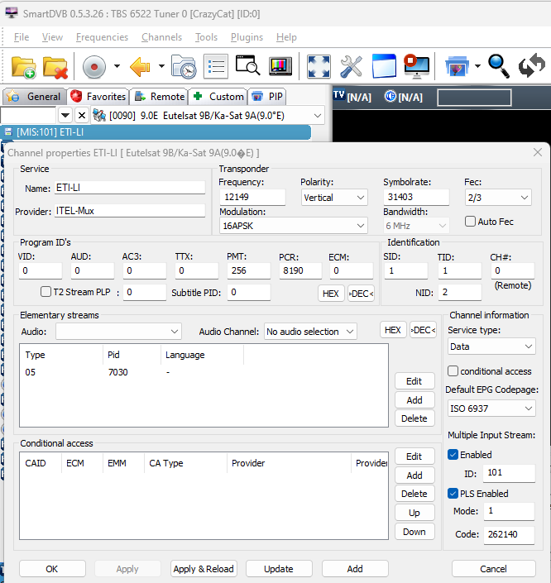Expand the channel filter dropdown arrow
Viewport: 551px width, 583px height.
tap(65, 116)
